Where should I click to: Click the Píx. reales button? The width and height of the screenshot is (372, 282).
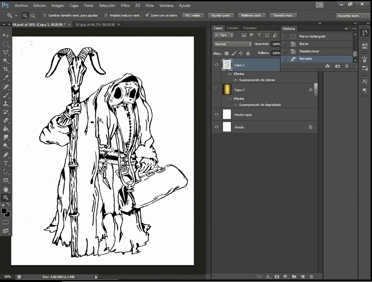point(192,15)
